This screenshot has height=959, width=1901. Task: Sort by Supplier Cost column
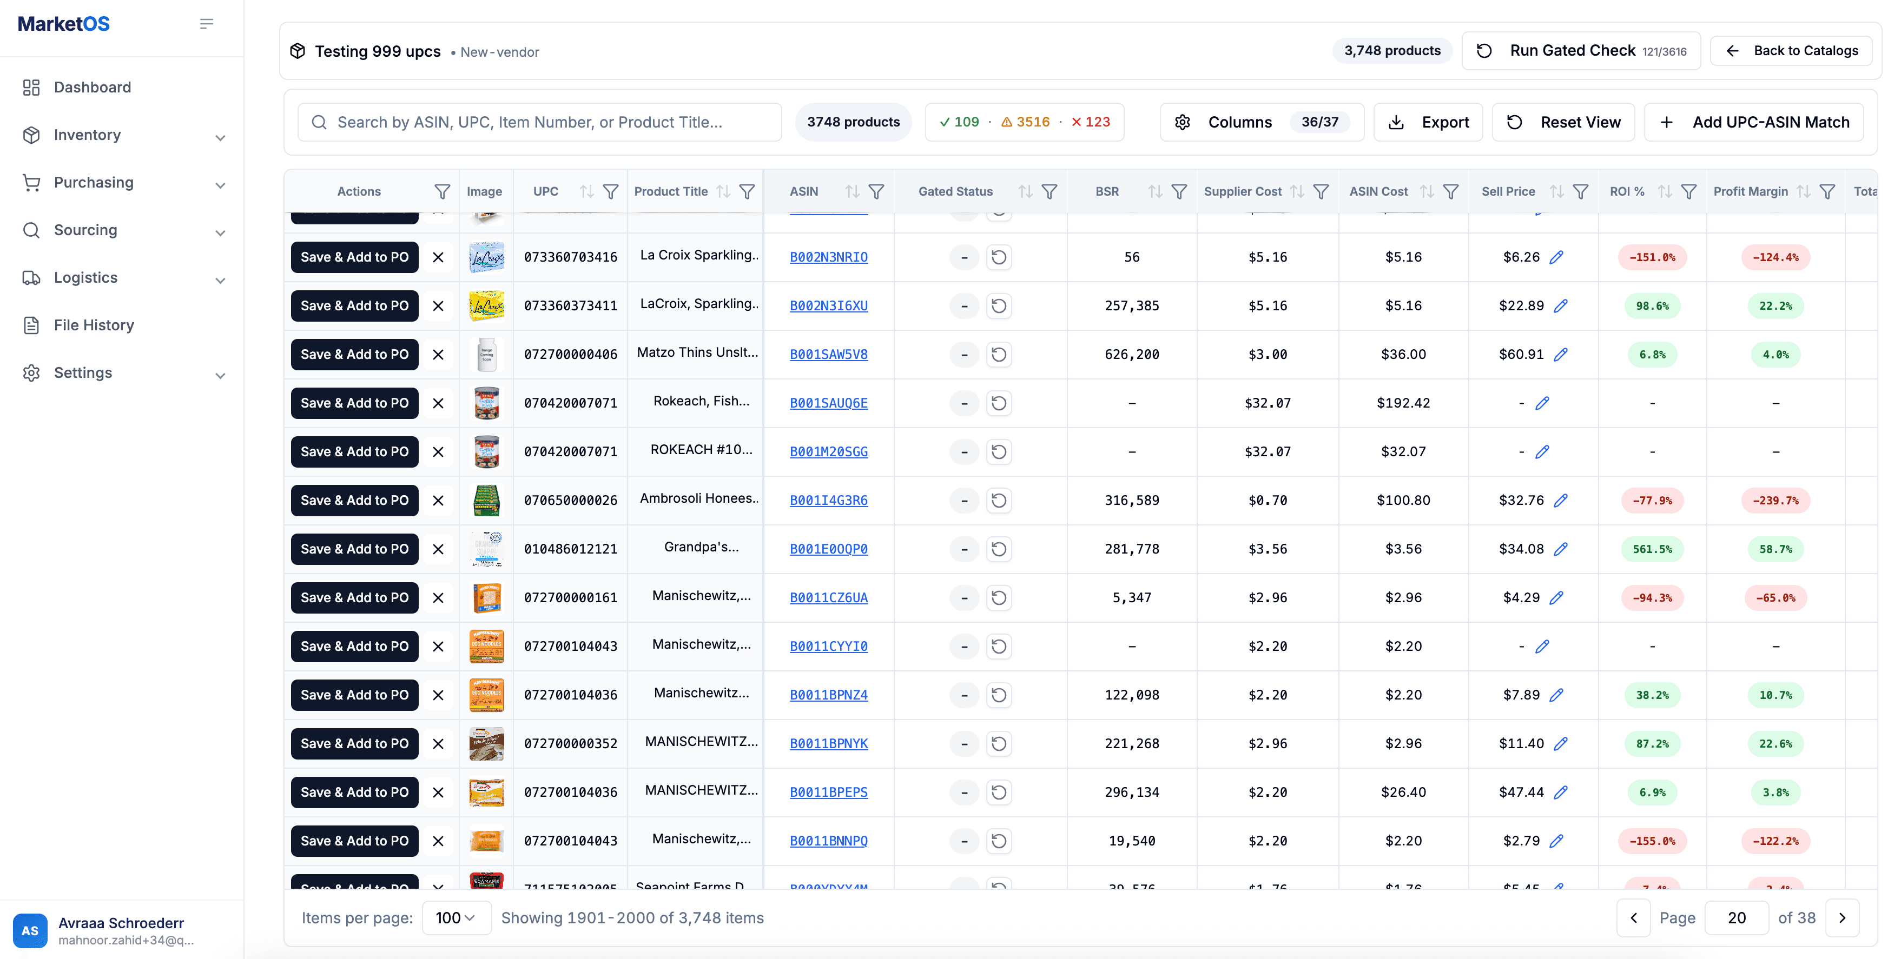click(x=1297, y=192)
